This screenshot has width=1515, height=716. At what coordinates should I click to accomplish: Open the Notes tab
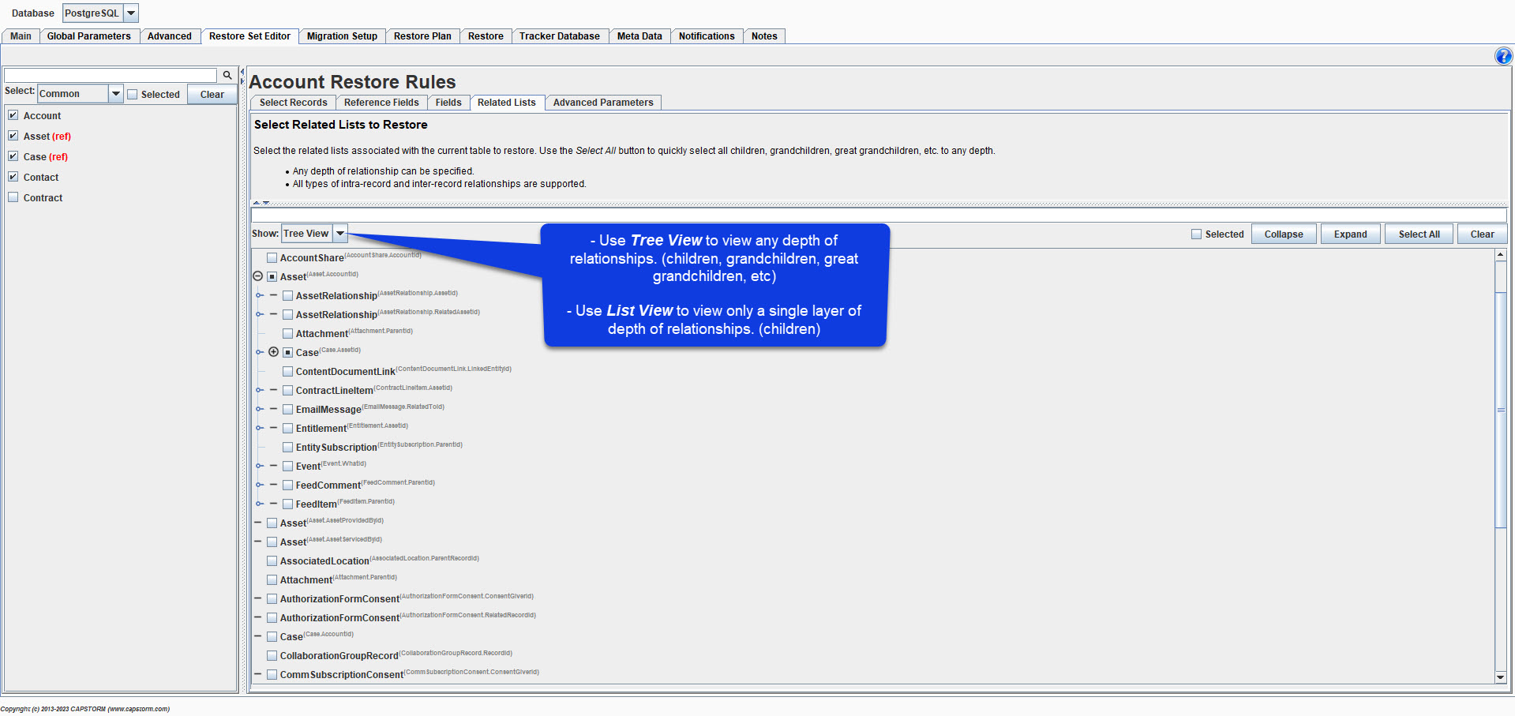point(764,36)
